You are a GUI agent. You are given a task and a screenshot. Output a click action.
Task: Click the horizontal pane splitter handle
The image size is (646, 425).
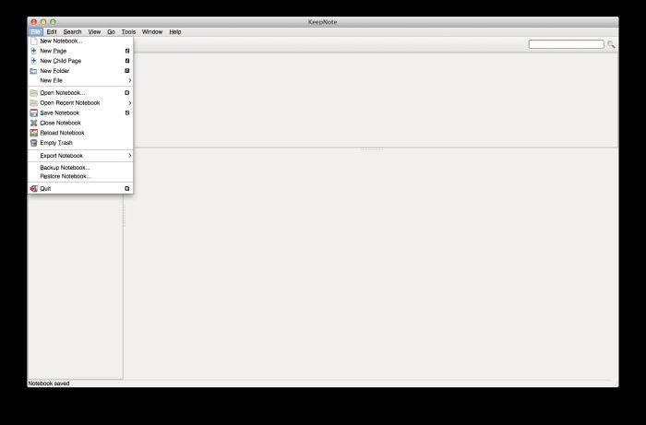372,148
